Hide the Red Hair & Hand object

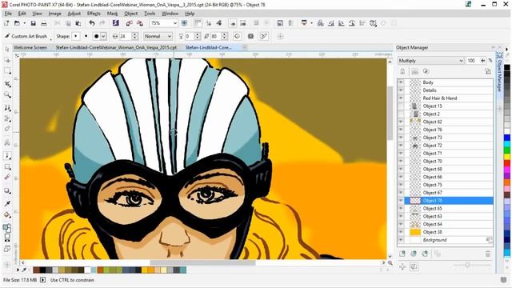point(401,98)
